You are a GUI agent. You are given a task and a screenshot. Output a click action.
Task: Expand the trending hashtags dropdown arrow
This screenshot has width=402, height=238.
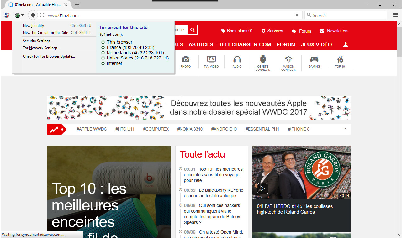coord(345,128)
